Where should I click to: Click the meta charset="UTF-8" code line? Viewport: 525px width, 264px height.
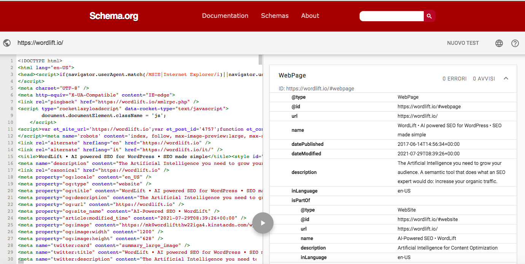coord(53,88)
